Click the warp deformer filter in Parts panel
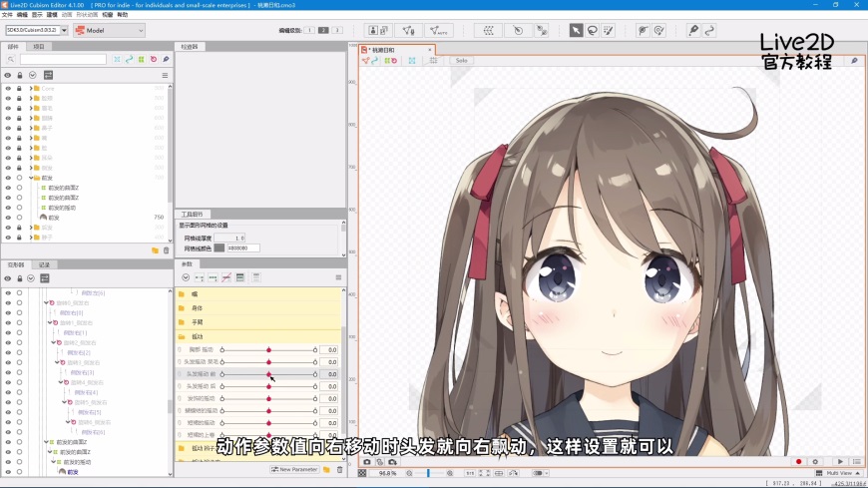This screenshot has height=488, width=868. point(141,59)
